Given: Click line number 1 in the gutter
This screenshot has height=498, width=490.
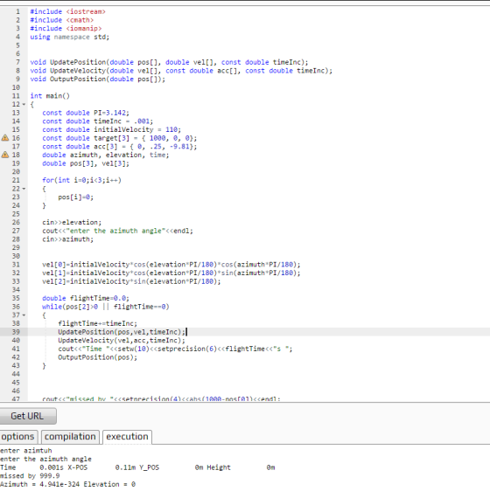Looking at the screenshot, I should tap(17, 11).
